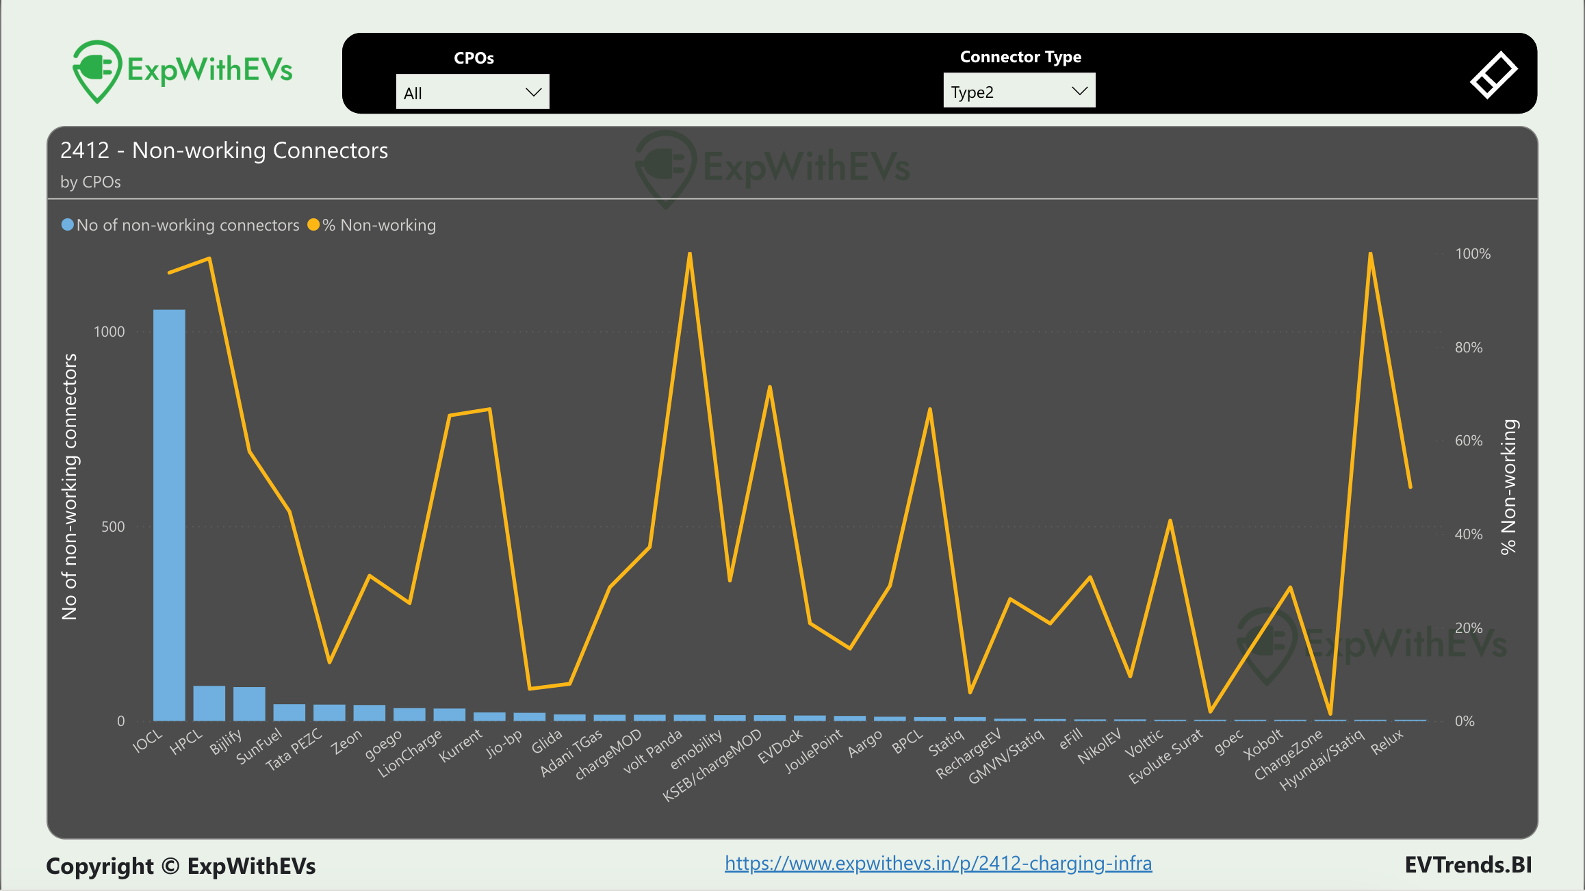Click the 100% right-axis value
Image resolution: width=1585 pixels, height=891 pixels.
point(1473,254)
